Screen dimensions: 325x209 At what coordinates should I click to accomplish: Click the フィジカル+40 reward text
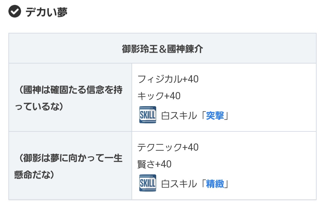pyautogui.click(x=168, y=79)
